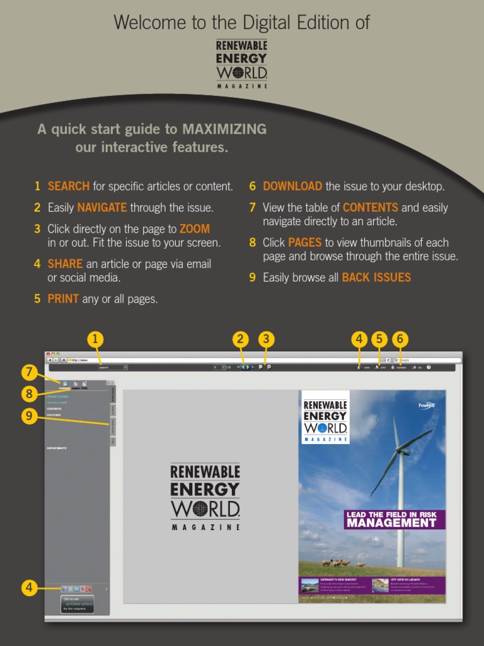This screenshot has width=484, height=646.
Task: Click the print icon in the toolbar
Action: 377,368
